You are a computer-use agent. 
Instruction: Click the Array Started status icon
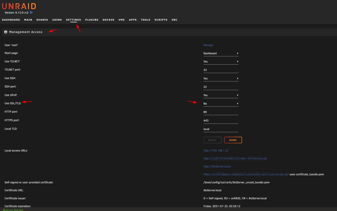(4, 210)
